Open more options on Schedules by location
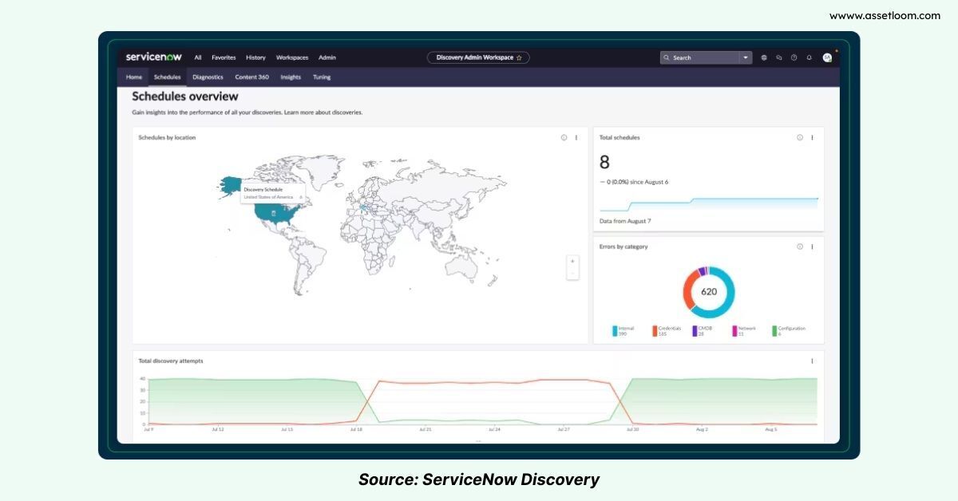Image resolution: width=958 pixels, height=501 pixels. [x=576, y=137]
